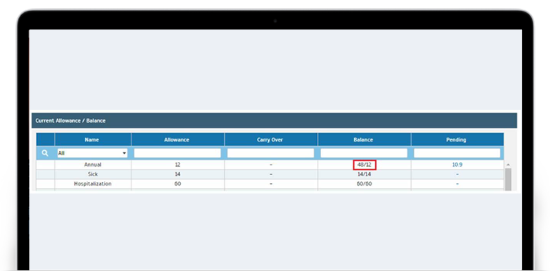This screenshot has width=550, height=271.
Task: Open the 10.9 pending link for Annual
Action: pos(457,165)
